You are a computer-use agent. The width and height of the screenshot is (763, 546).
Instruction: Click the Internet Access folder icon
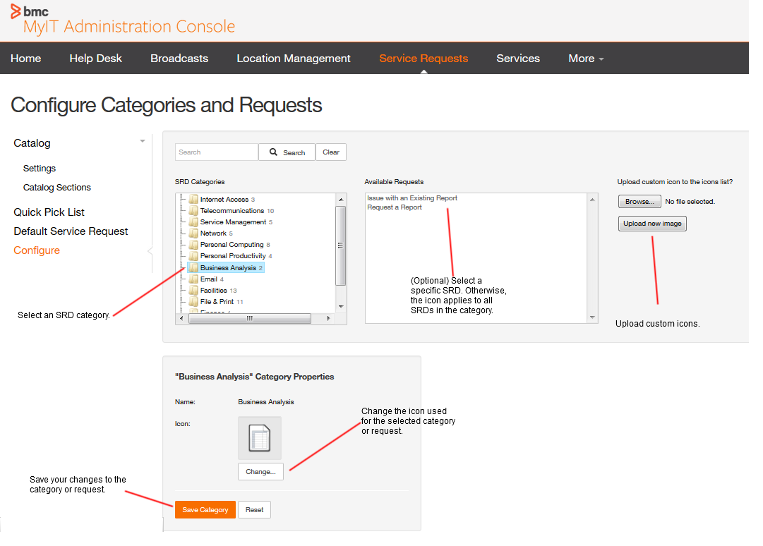coord(193,200)
